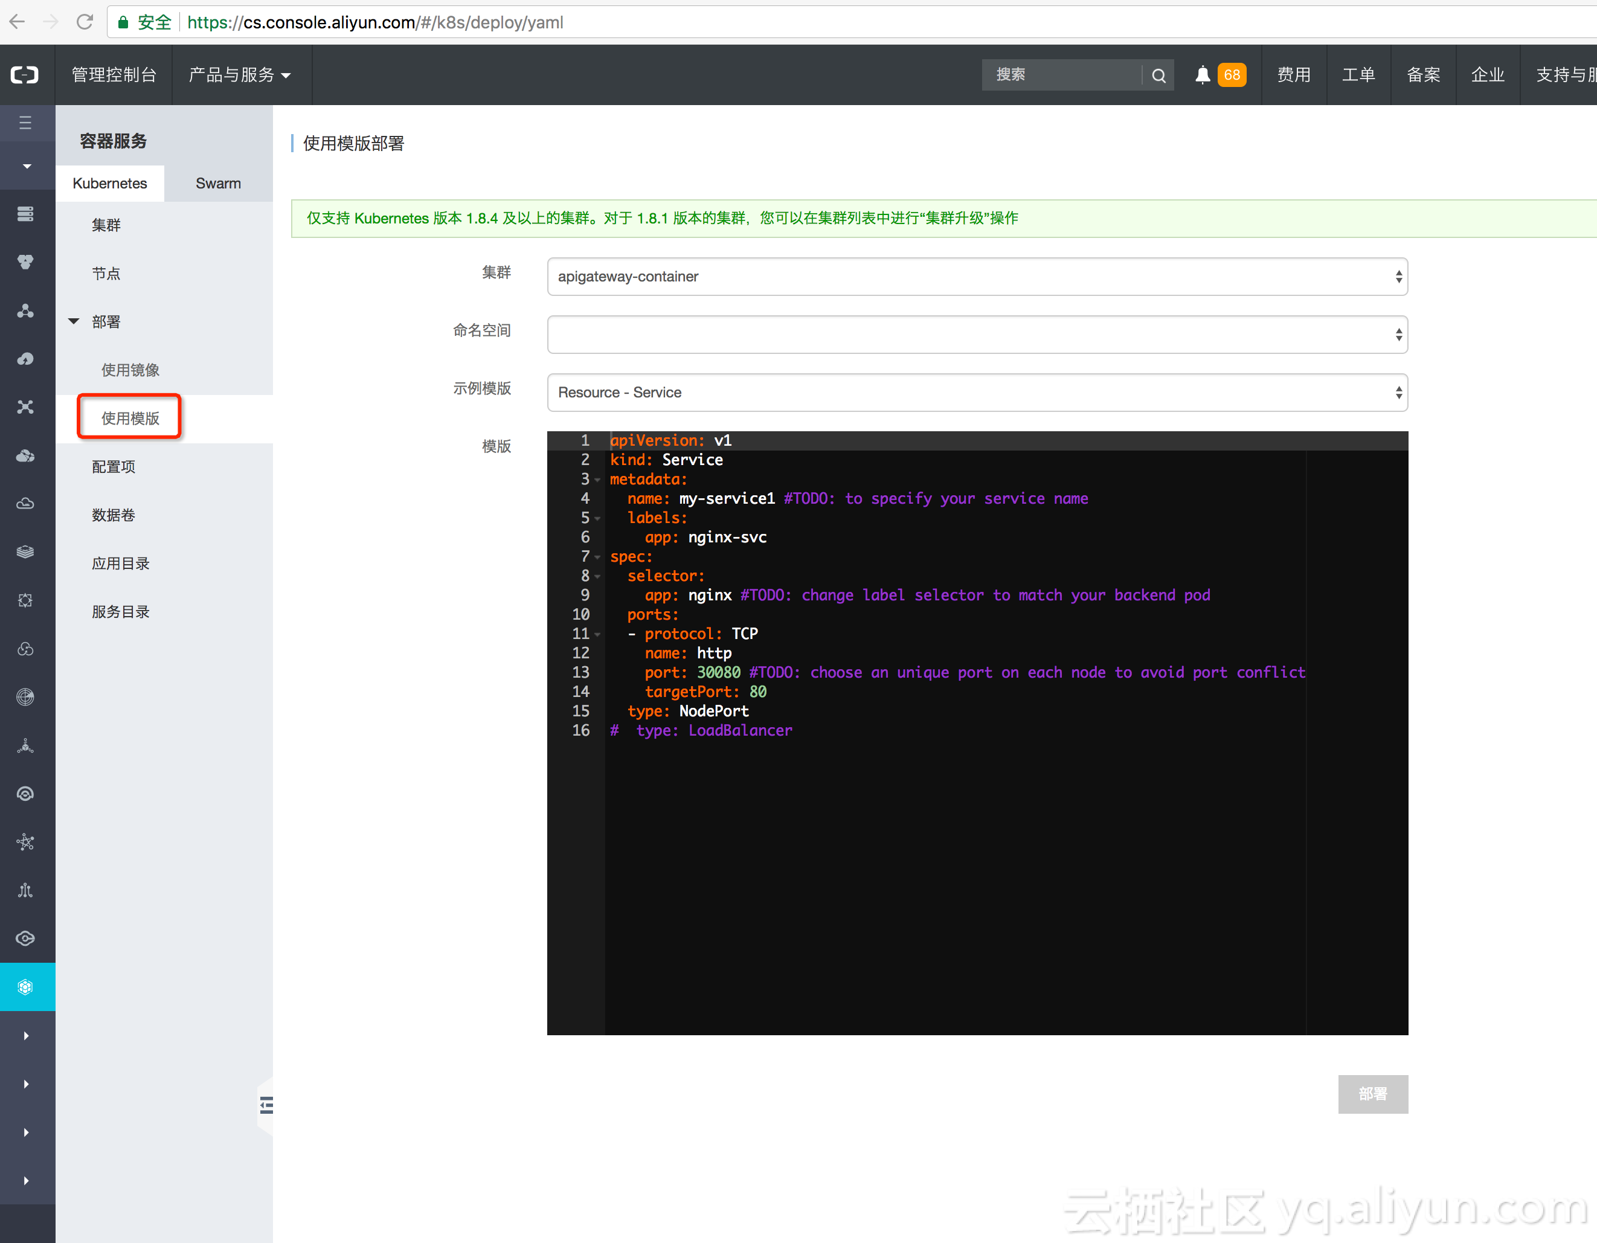Click the server rack sidebar icon
Screen dimensions: 1597x1243
[25, 213]
